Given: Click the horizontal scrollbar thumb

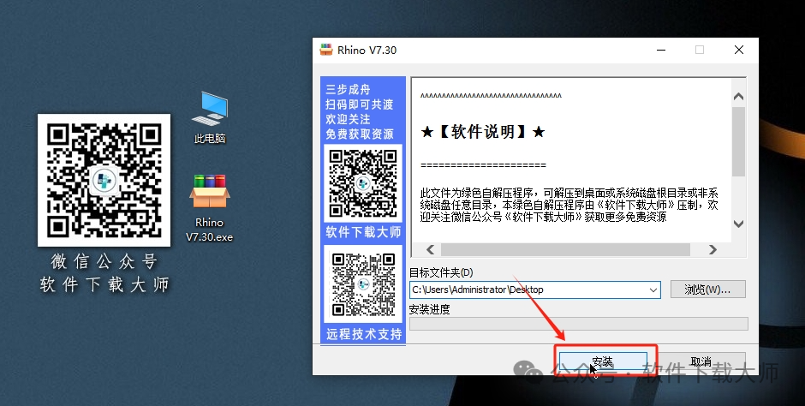Looking at the screenshot, I should pyautogui.click(x=565, y=249).
